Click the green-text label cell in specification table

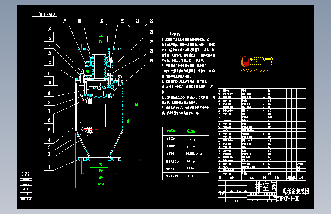pyautogui.click(x=172, y=131)
